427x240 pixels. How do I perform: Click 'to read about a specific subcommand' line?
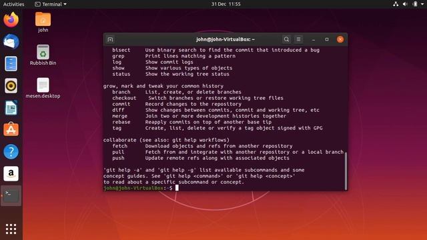173,182
